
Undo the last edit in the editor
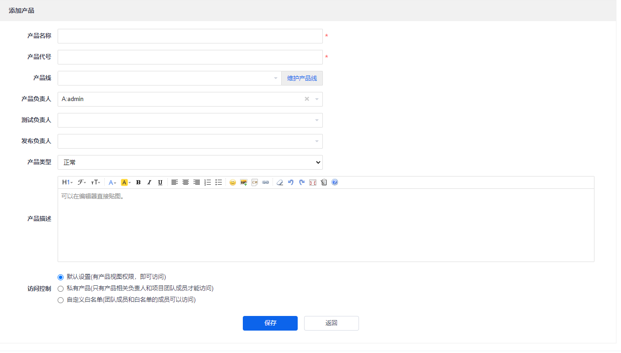coord(291,182)
